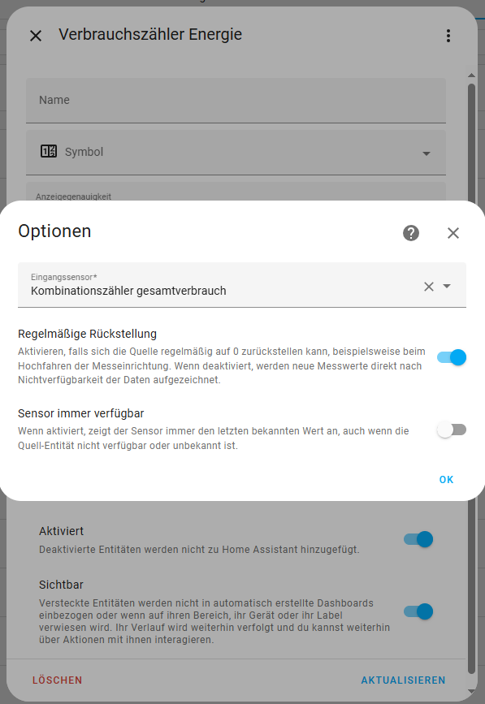Click the scrollbar up arrow

[471, 76]
